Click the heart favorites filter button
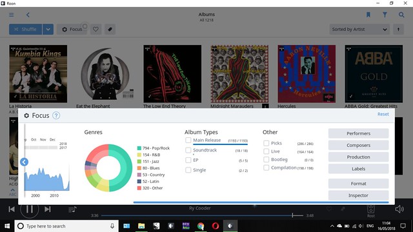The height and width of the screenshot is (232, 413). click(96, 29)
